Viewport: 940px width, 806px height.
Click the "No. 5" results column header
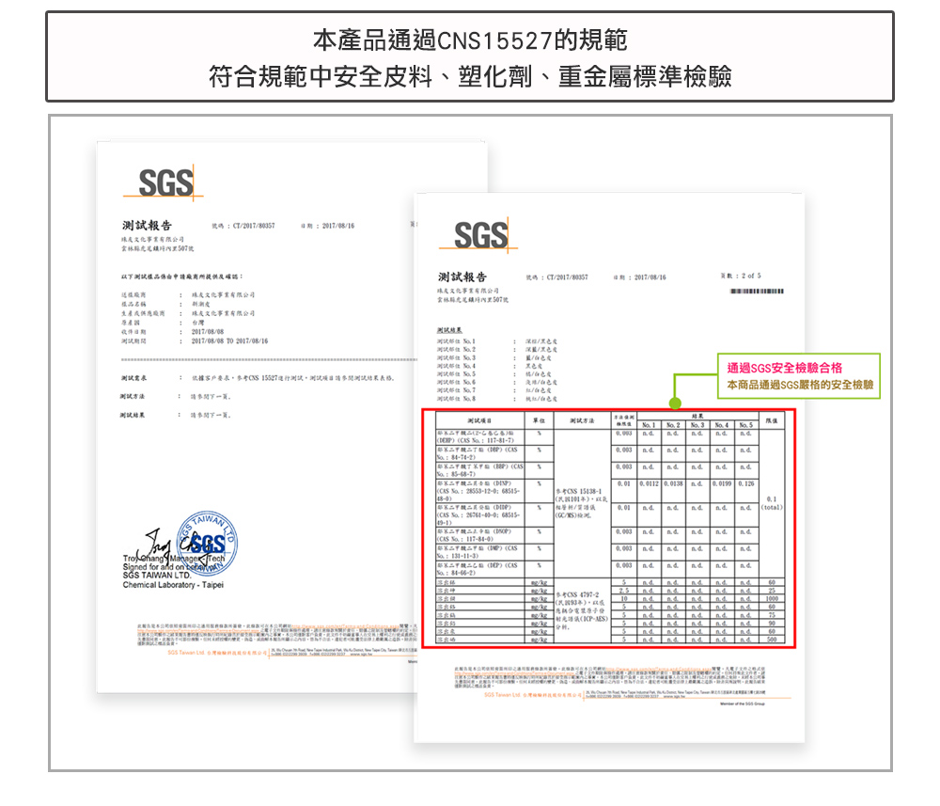point(746,425)
